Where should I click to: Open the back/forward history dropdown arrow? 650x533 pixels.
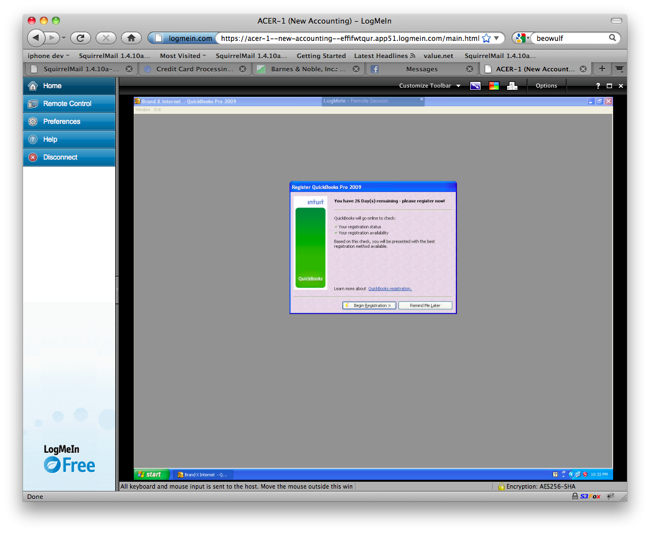click(x=63, y=38)
